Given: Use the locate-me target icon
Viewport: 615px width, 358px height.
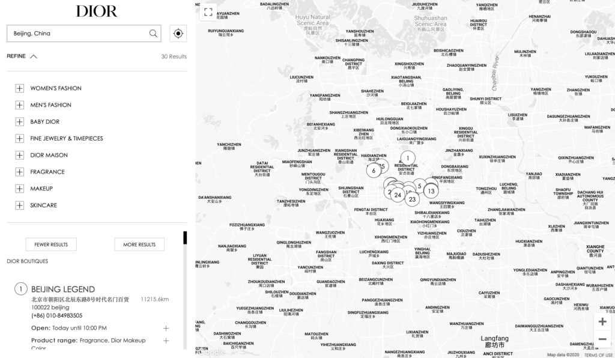Looking at the screenshot, I should tap(178, 33).
